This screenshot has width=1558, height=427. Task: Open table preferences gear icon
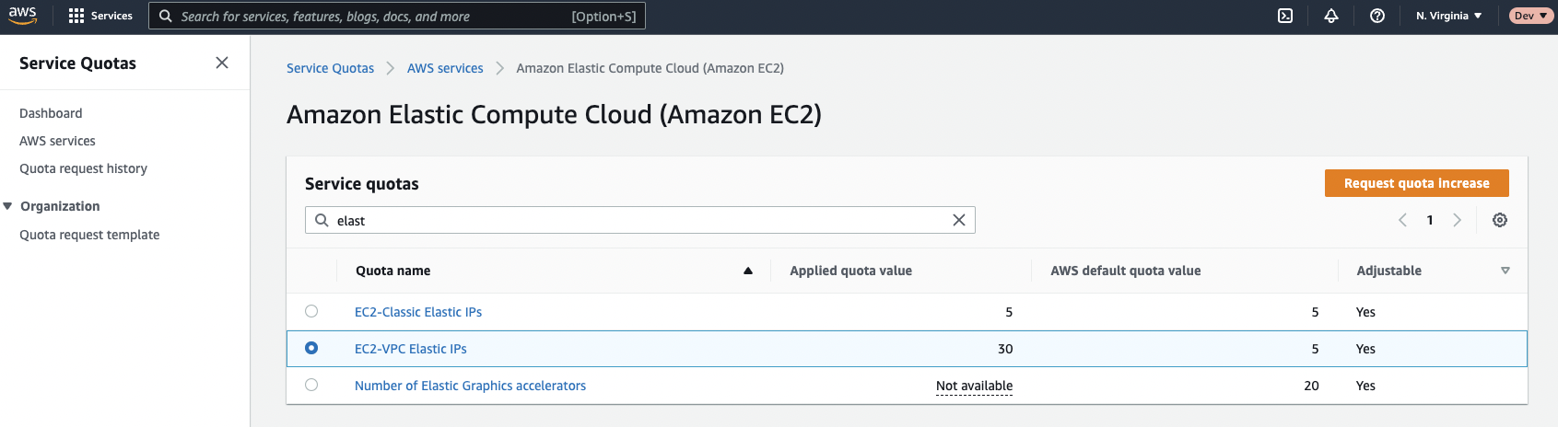tap(1500, 220)
